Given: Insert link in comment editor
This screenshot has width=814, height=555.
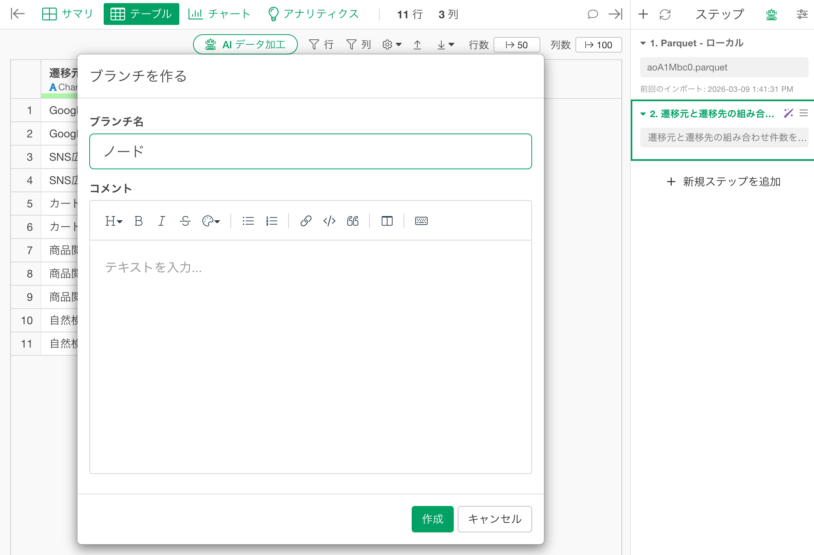Looking at the screenshot, I should pos(306,221).
